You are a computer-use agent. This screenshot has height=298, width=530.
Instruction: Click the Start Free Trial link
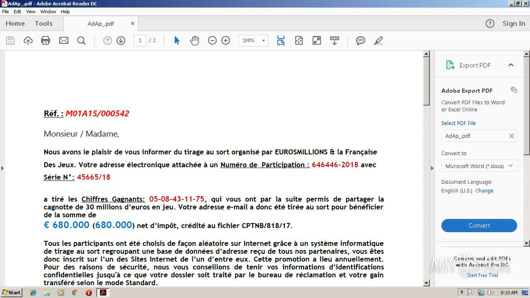point(482,275)
